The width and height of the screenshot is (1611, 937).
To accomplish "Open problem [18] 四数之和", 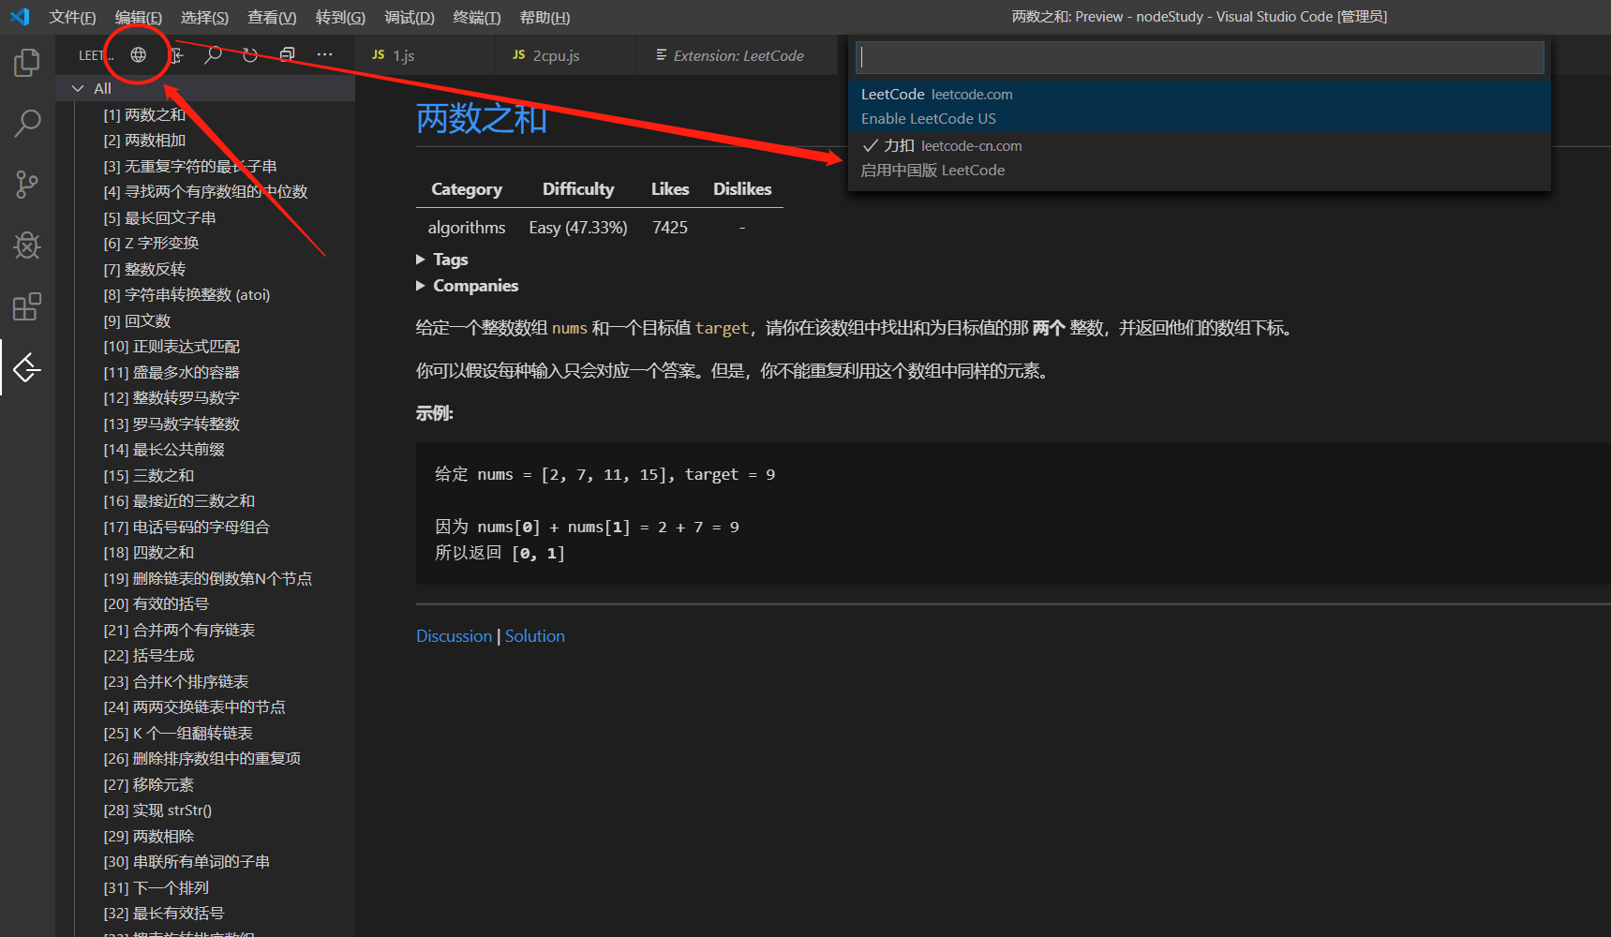I will click(x=149, y=553).
